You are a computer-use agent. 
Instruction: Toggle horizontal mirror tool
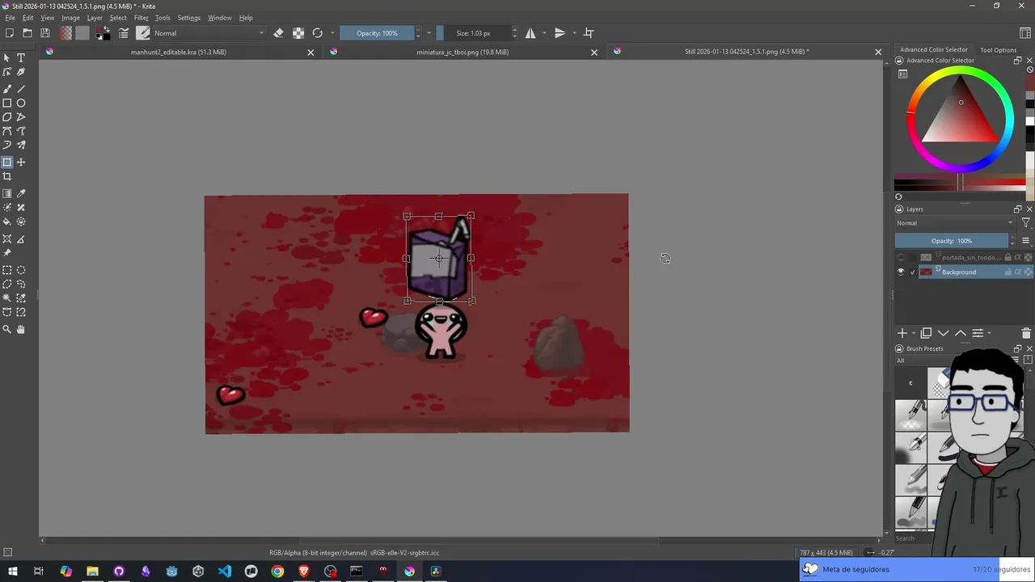(530, 33)
